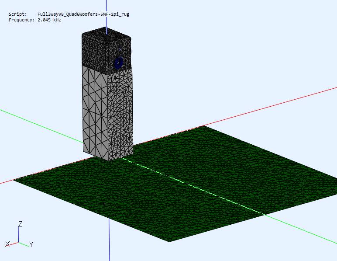Select the blue driver cone on the enclosure

pos(118,63)
